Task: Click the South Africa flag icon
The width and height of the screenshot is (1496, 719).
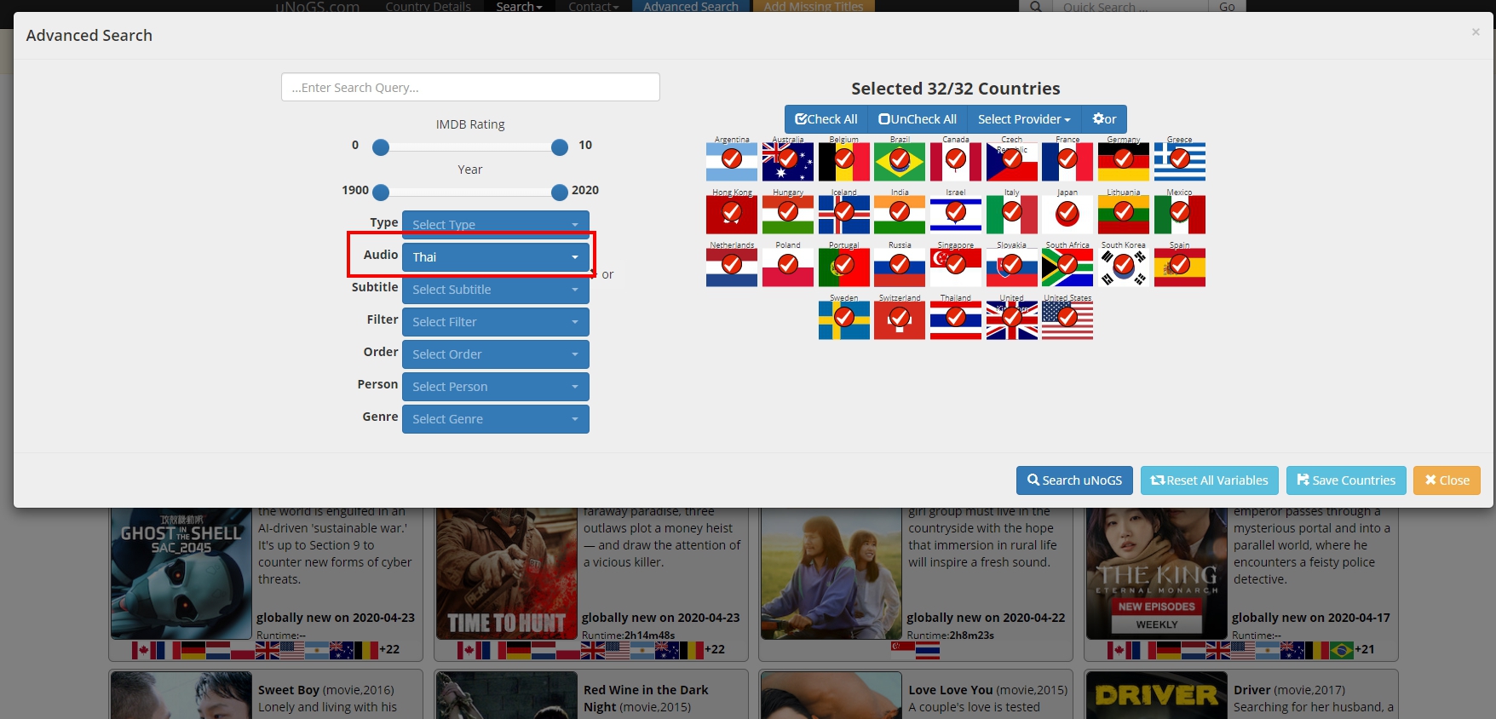Action: [1067, 267]
